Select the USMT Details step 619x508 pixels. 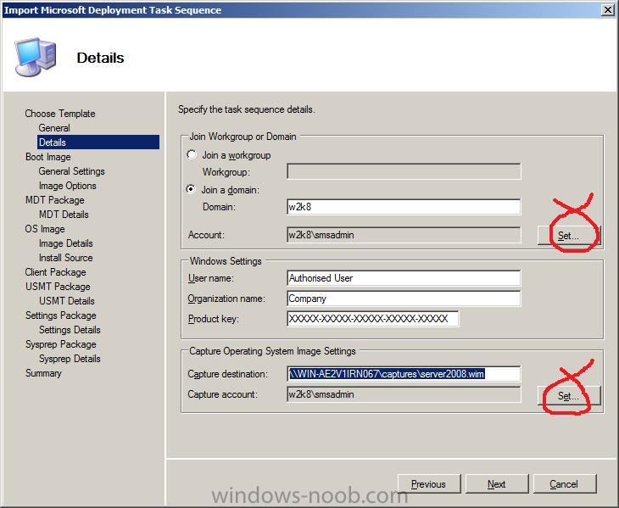[x=67, y=301]
